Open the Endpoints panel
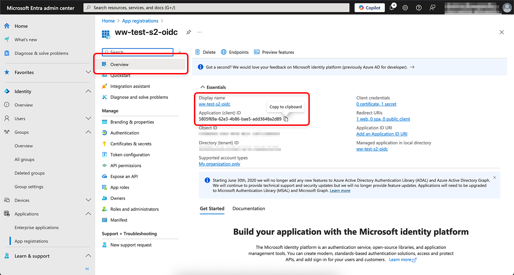This screenshot has height=275, width=514. (235, 52)
